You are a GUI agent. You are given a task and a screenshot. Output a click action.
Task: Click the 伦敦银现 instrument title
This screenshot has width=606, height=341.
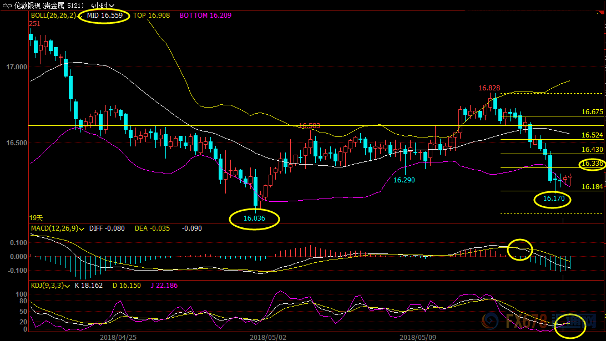pos(27,6)
